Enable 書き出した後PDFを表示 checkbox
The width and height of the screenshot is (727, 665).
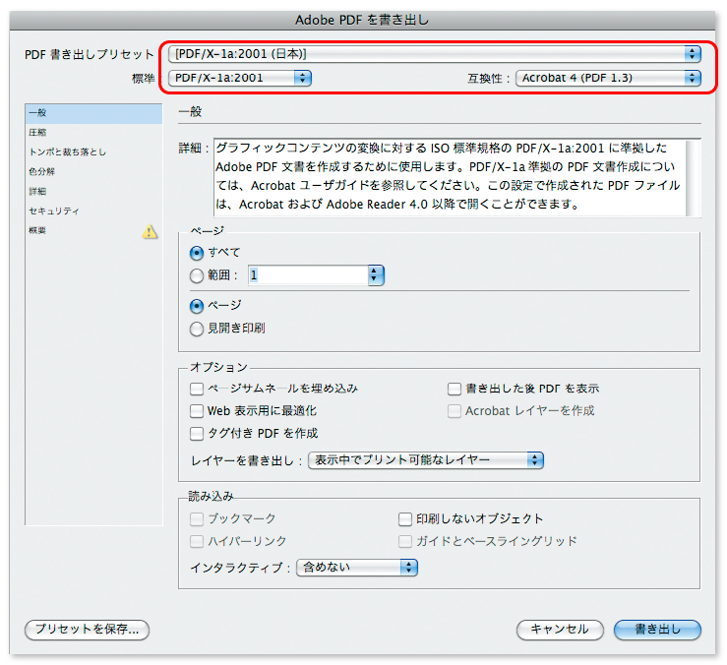454,389
